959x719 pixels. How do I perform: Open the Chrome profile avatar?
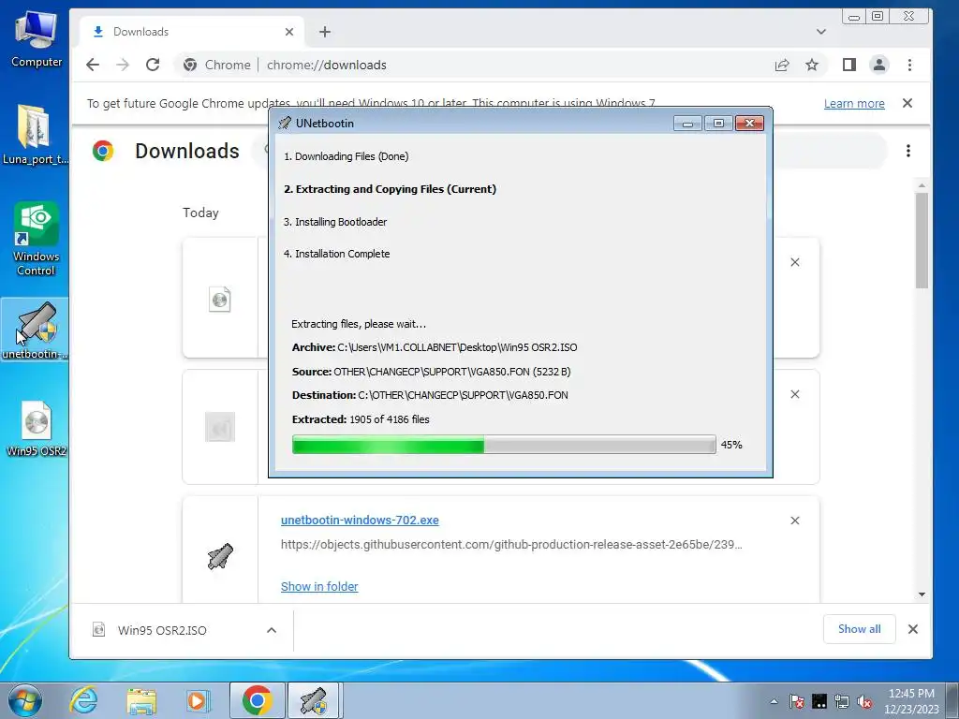(878, 65)
